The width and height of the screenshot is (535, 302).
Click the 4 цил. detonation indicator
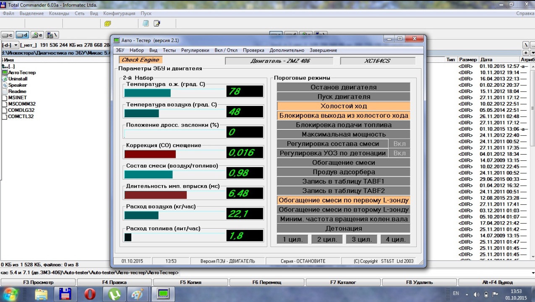[395, 240]
